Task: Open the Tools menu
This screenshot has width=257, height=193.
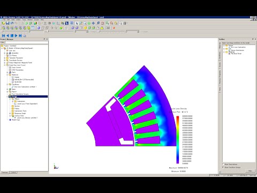Action: tap(24, 19)
